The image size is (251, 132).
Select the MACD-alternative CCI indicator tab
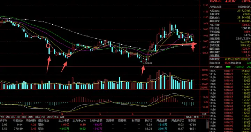18,117
